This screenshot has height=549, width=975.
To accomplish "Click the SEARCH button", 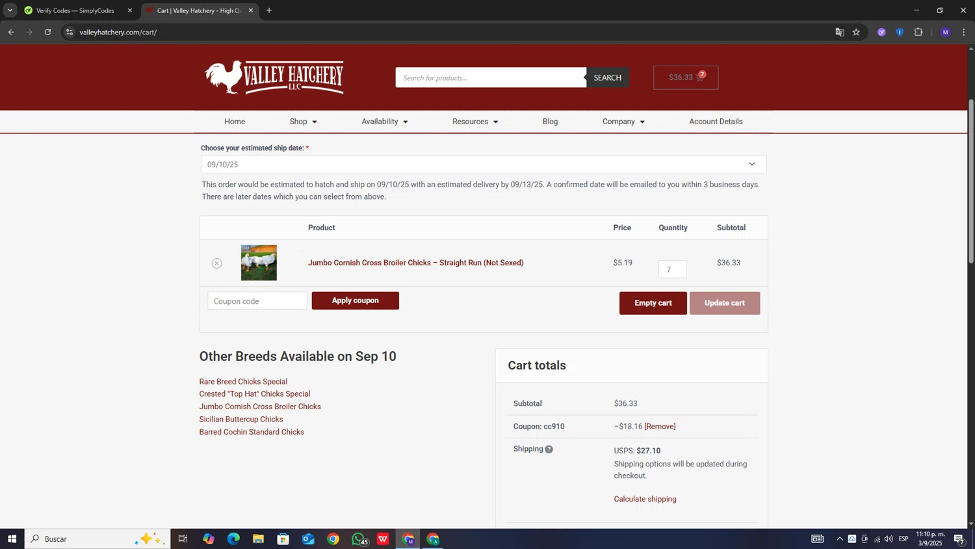I will coord(607,77).
